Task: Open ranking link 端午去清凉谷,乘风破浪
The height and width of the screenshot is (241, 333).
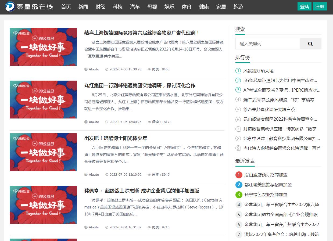Action: pyautogui.click(x=279, y=100)
